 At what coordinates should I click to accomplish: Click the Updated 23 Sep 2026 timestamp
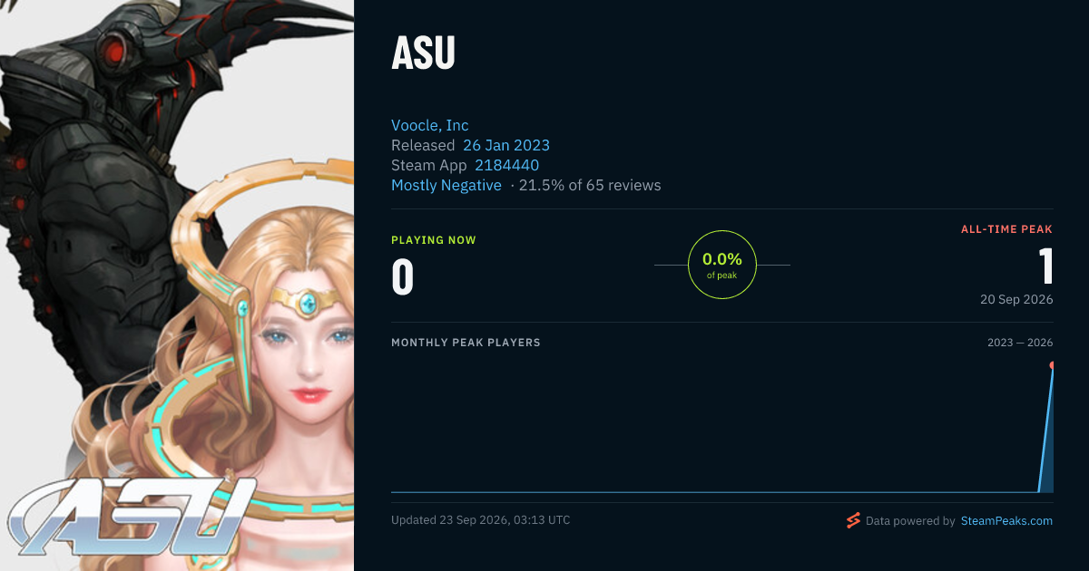(481, 520)
